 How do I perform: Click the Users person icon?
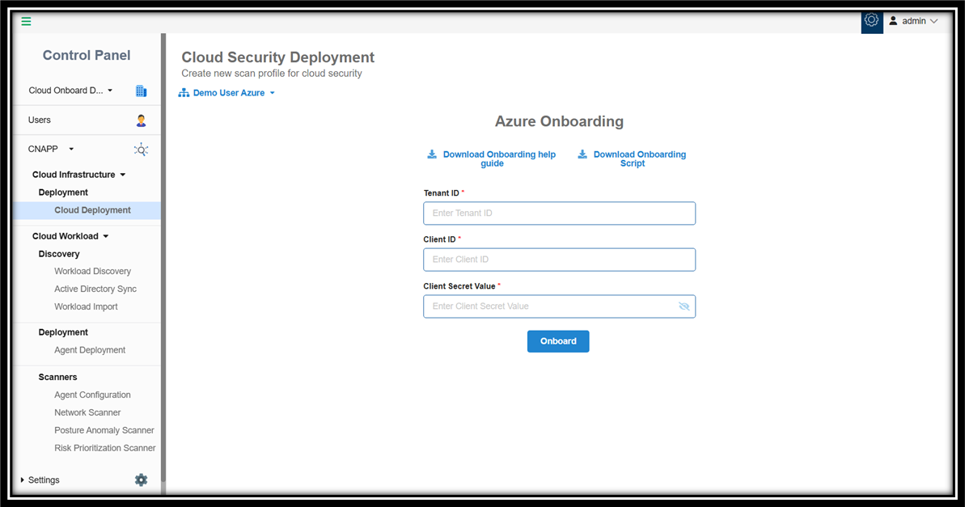(x=141, y=120)
